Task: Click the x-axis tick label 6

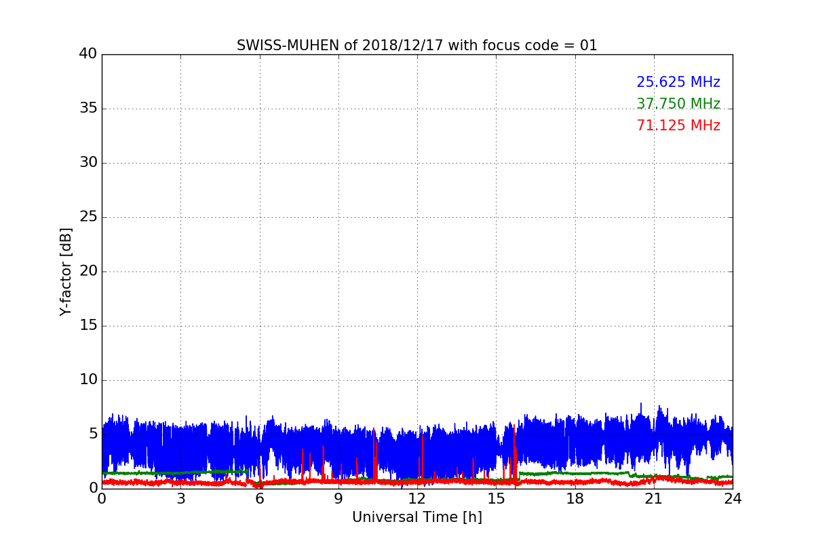Action: (259, 499)
